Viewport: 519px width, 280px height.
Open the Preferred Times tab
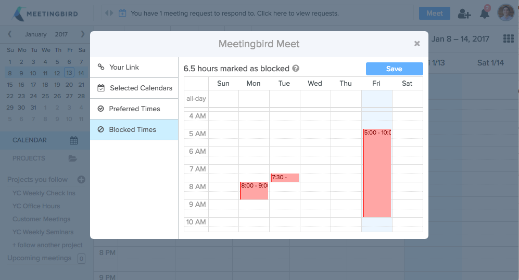(134, 109)
